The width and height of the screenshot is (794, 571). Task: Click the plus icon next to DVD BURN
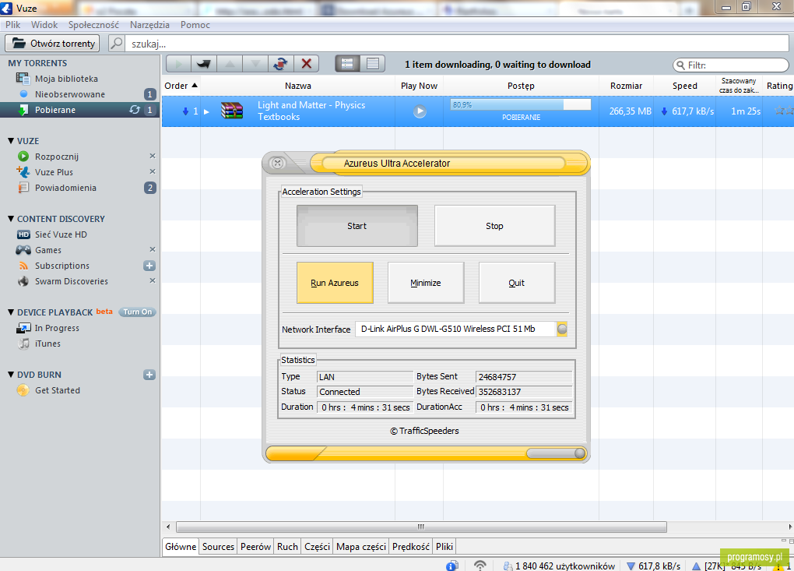(x=149, y=375)
